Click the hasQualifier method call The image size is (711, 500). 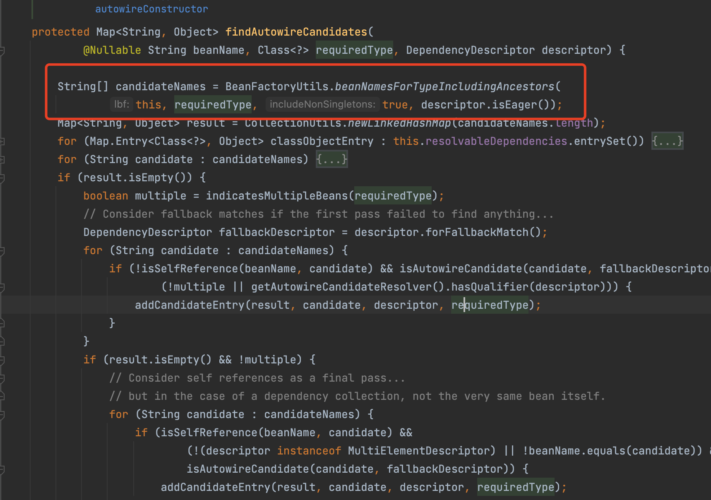pyautogui.click(x=490, y=287)
